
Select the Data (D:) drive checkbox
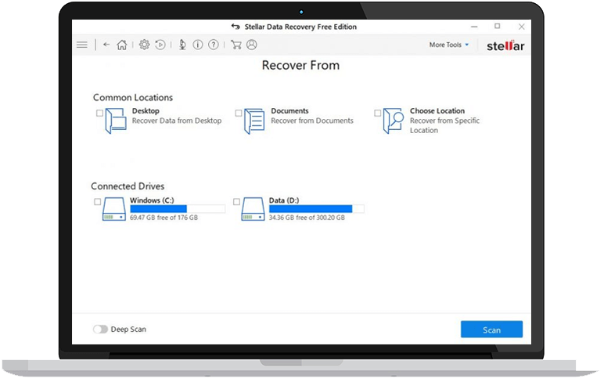tap(236, 202)
